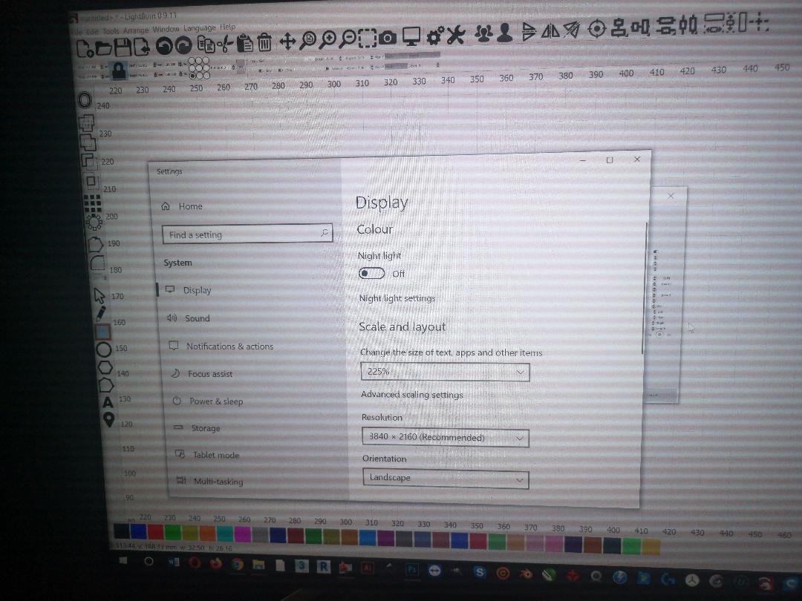Open the Resolution 3840 × 2160 dropdown
Screen dimensions: 802x601
(x=446, y=438)
